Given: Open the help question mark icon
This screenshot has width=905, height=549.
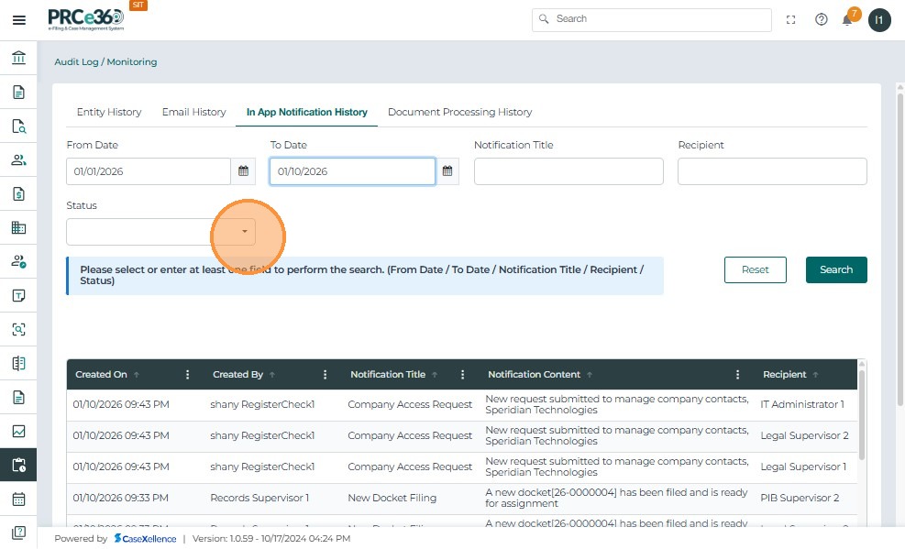Looking at the screenshot, I should [x=822, y=19].
